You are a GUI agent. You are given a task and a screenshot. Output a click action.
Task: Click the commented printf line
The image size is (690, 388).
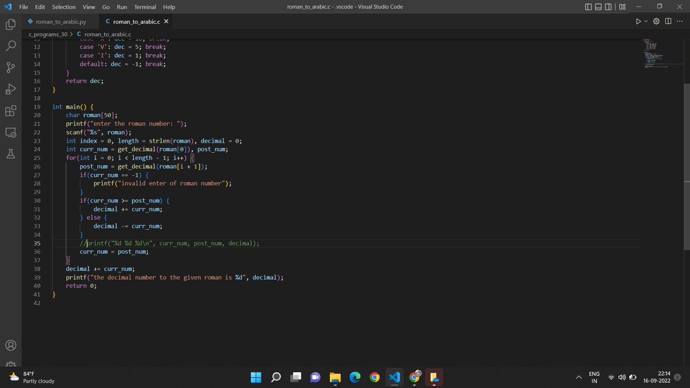(169, 243)
